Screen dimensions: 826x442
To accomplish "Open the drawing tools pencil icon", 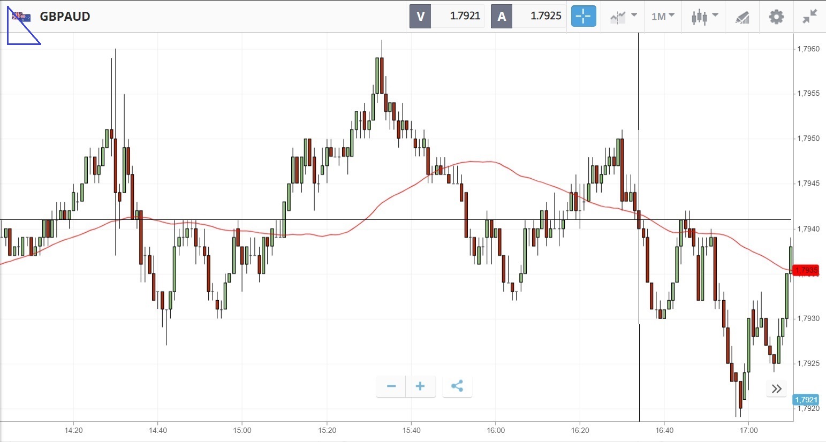I will [x=742, y=17].
